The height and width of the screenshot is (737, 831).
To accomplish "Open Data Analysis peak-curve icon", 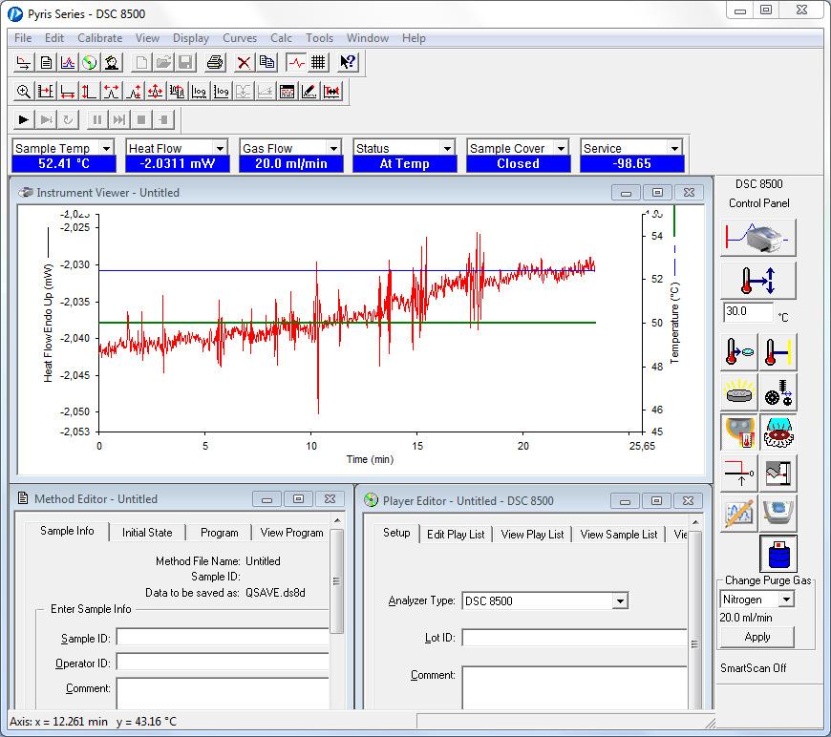I will [68, 62].
